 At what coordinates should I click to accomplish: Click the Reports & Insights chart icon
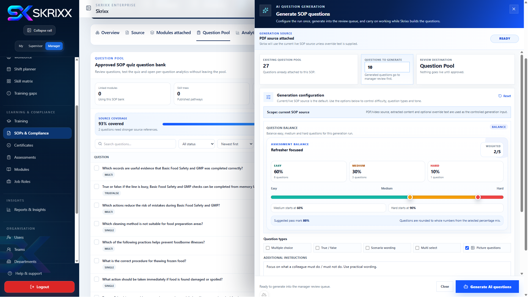[x=9, y=210]
